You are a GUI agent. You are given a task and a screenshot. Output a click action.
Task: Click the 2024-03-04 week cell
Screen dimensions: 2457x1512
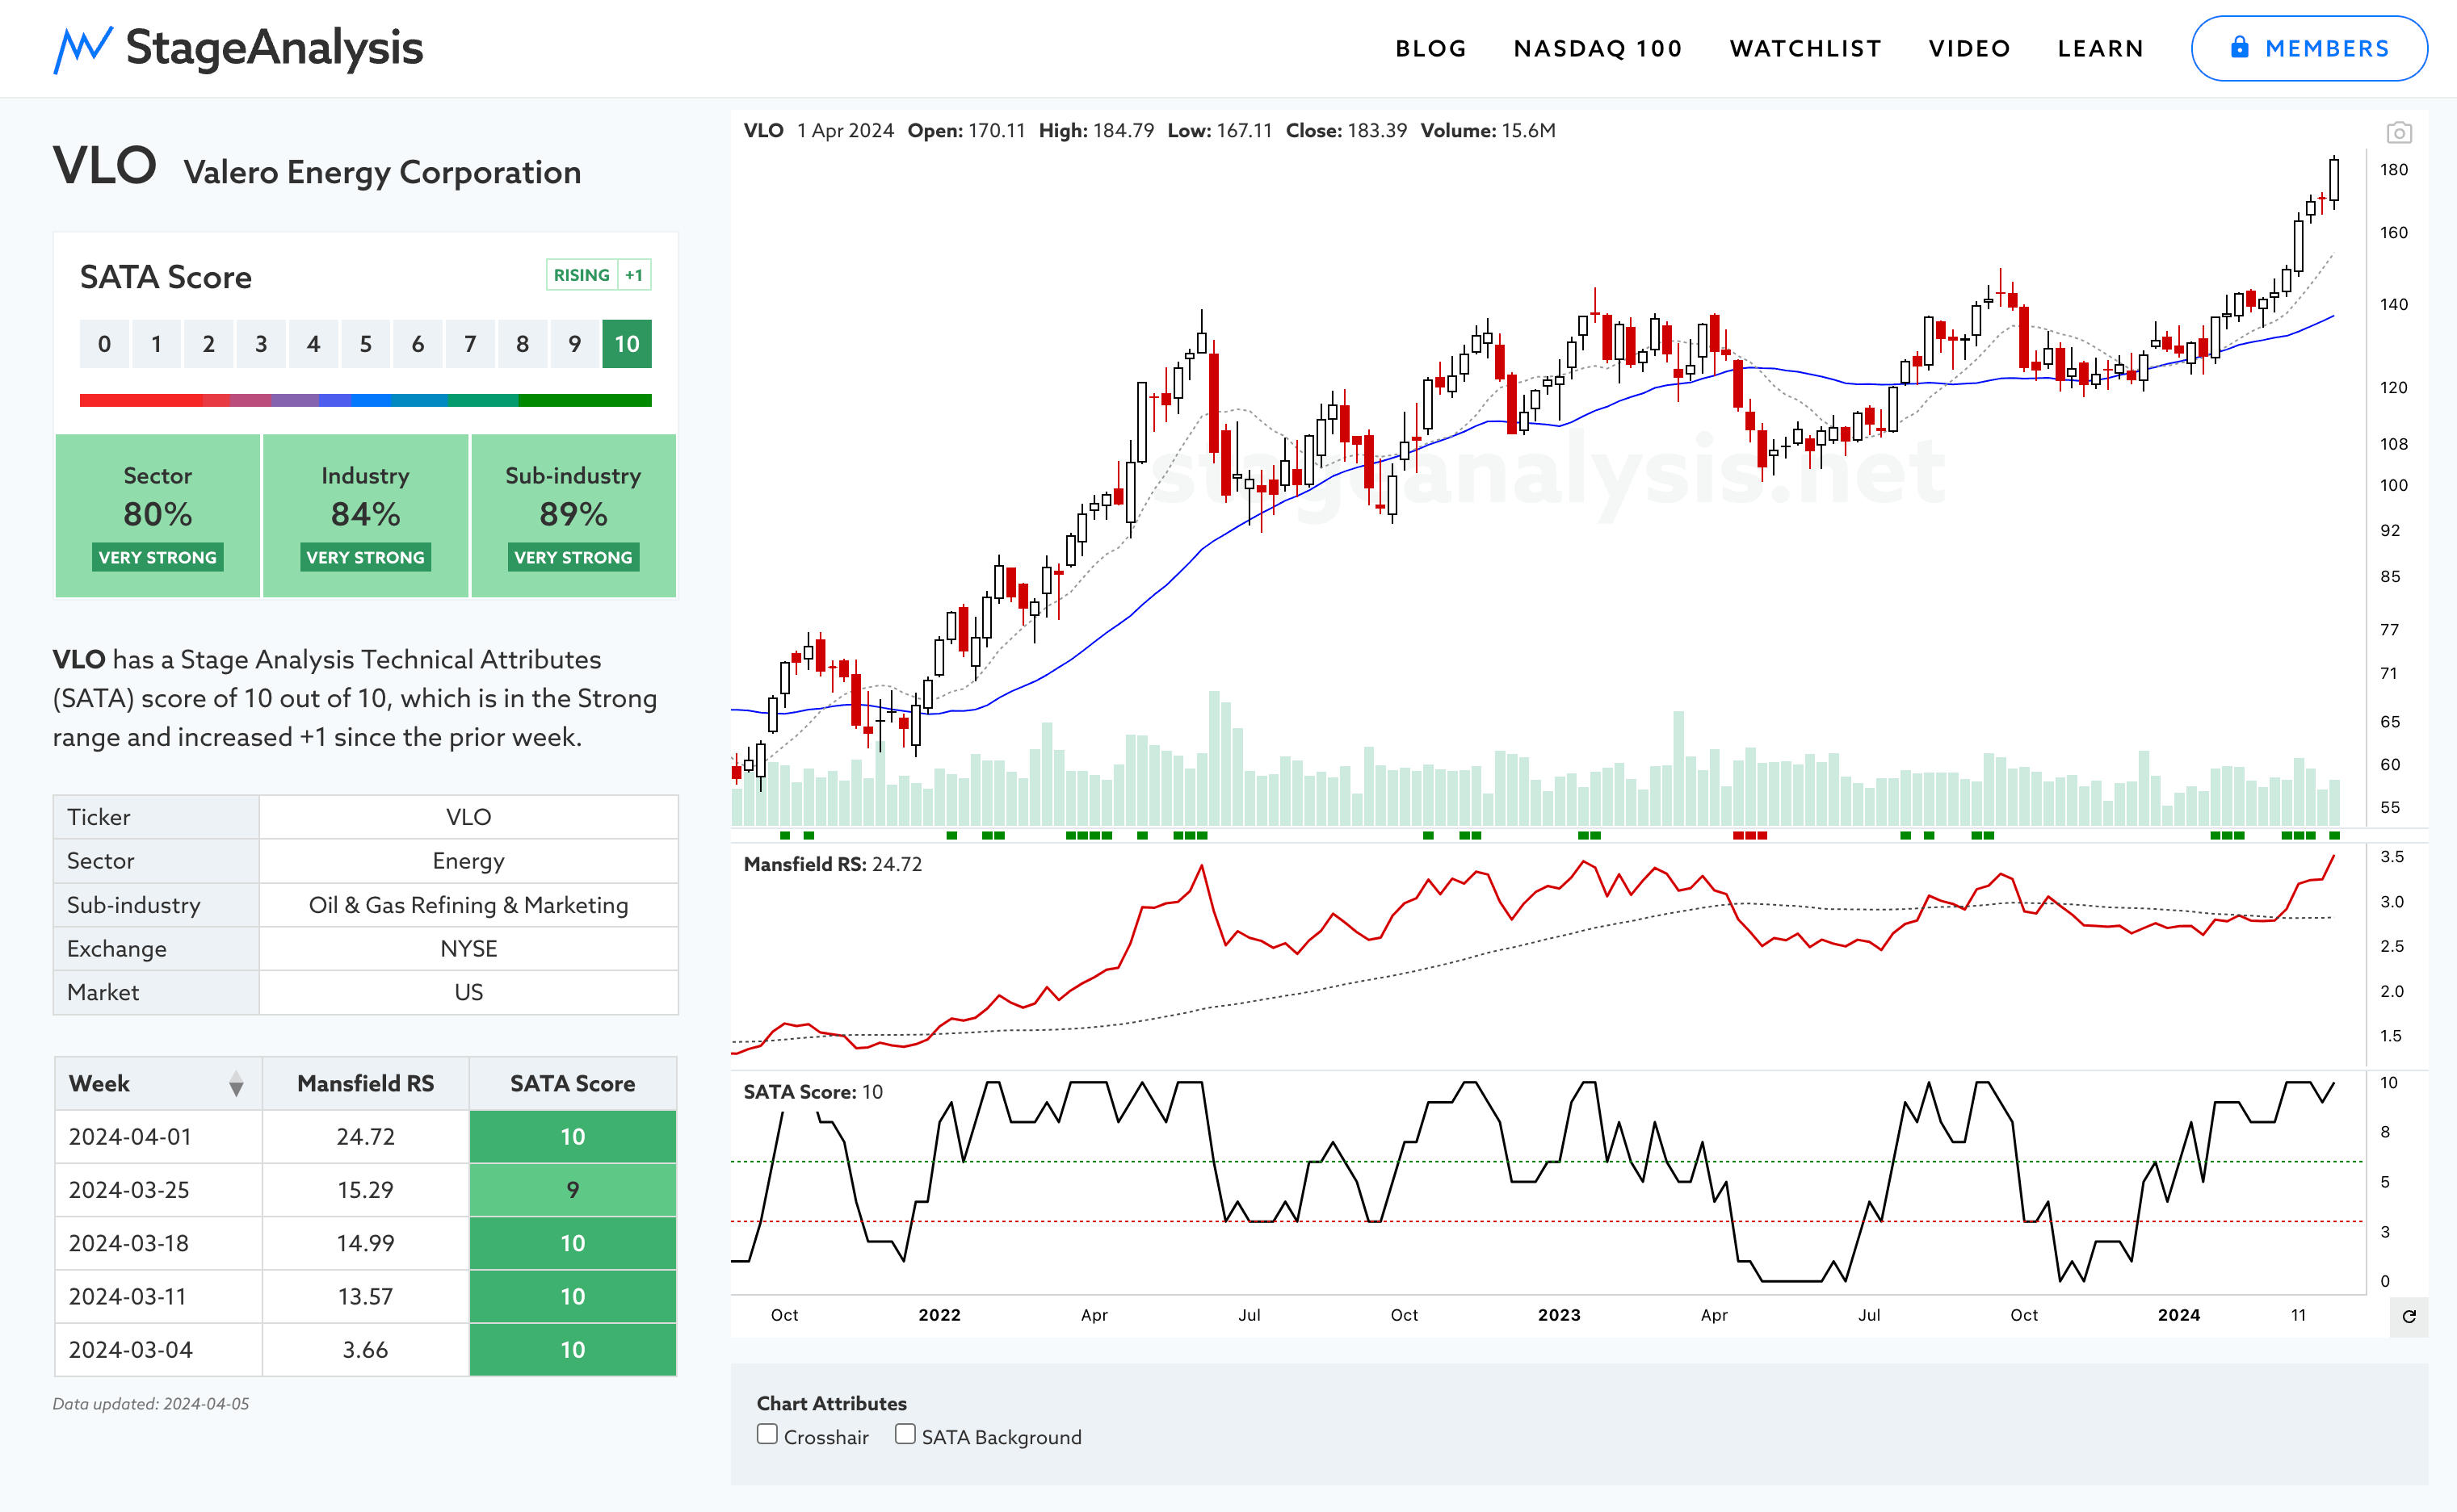coord(158,1350)
